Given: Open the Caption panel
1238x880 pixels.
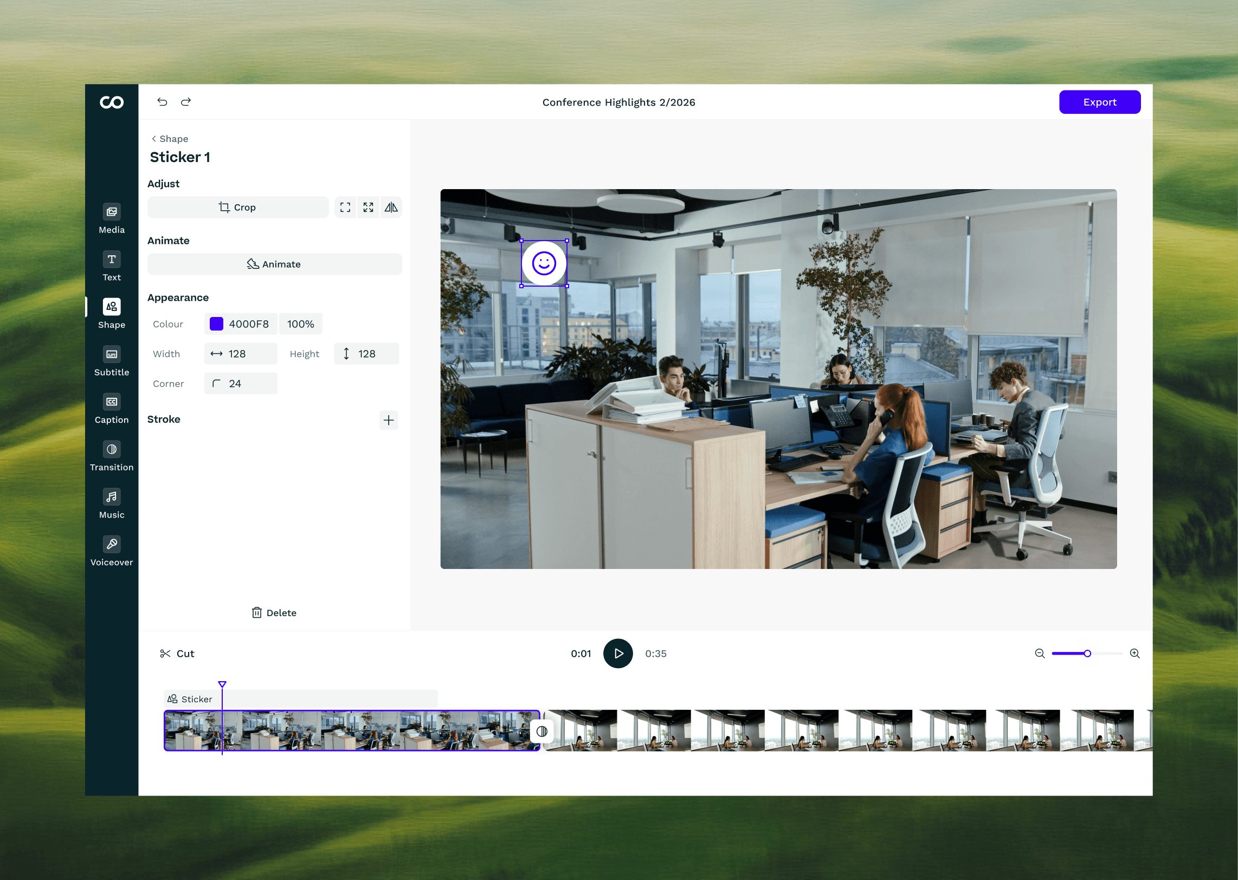Looking at the screenshot, I should coord(111,409).
